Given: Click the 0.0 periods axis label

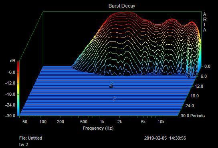Looking at the screenshot, I should (x=207, y=66).
